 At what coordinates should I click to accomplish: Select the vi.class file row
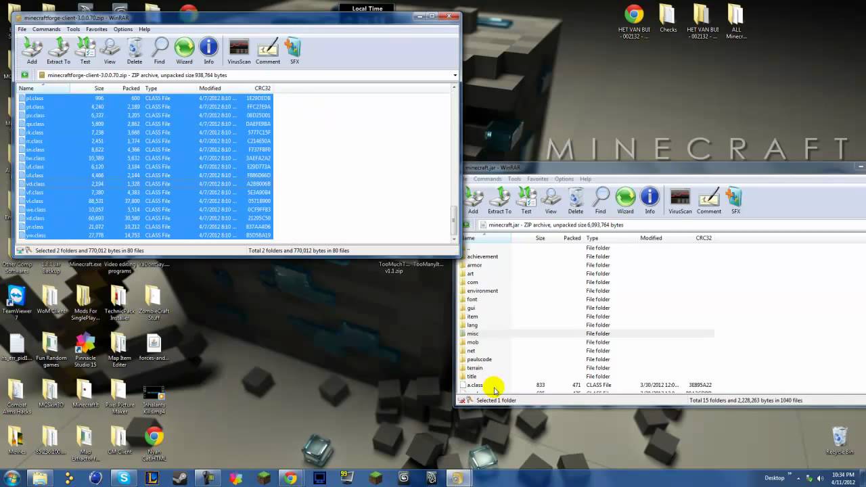click(145, 201)
